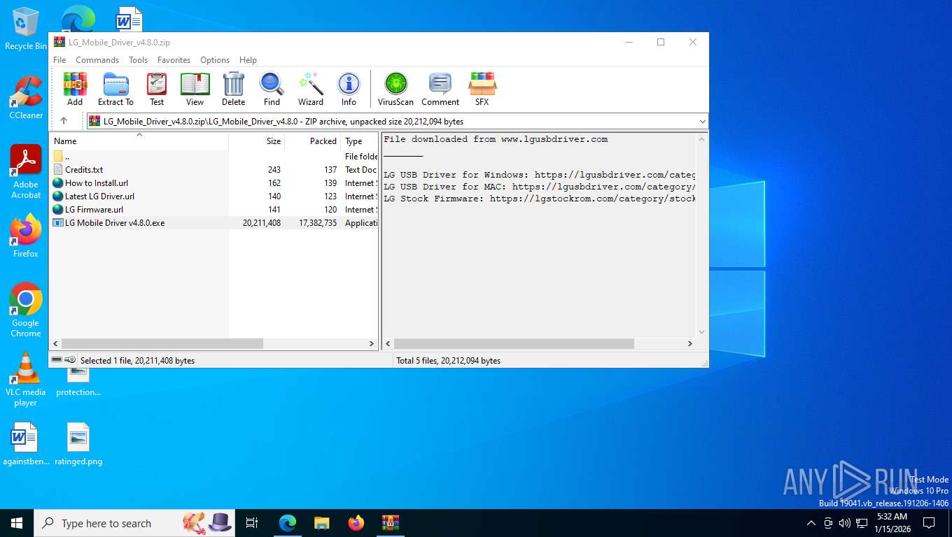The height and width of the screenshot is (537, 952).
Task: Select LG Mobile Driver v4.8.0.exe file
Action: (213, 223)
